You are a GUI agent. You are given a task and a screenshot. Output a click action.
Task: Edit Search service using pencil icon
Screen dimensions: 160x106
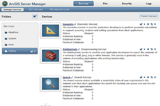click(x=72, y=78)
